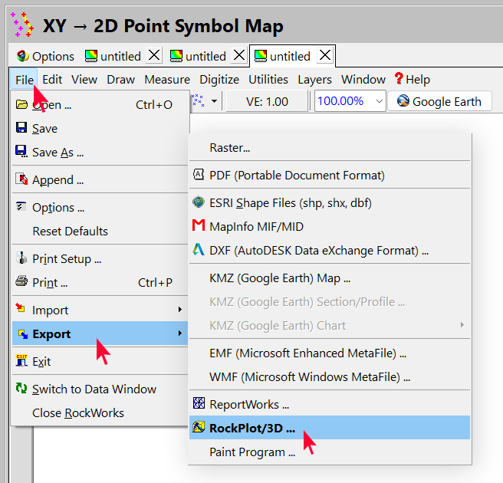This screenshot has height=483, width=503.
Task: Click the ReportWorks icon
Action: (198, 404)
